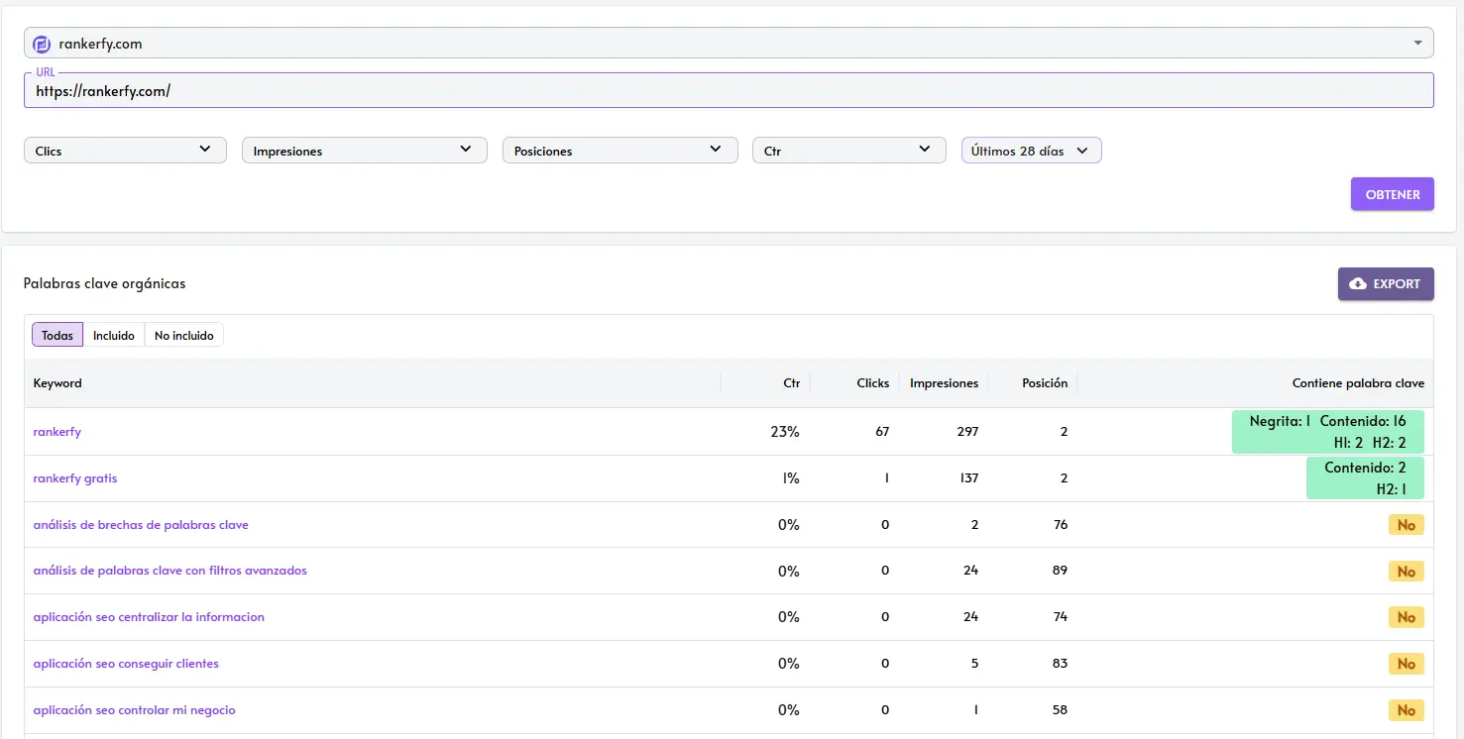Viewport: 1464px width, 739px height.
Task: Switch to the Incluido tab
Action: point(114,335)
